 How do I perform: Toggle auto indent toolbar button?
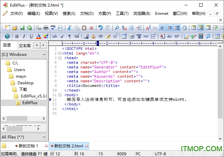[x=170, y=28]
